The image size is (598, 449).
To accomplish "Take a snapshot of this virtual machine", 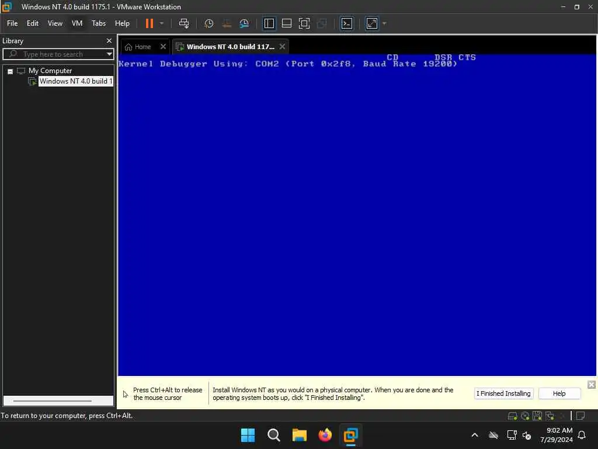I will pyautogui.click(x=208, y=23).
